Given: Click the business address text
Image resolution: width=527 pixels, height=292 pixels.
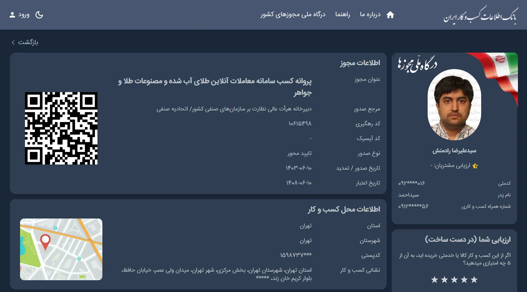Looking at the screenshot, I should [x=217, y=274].
